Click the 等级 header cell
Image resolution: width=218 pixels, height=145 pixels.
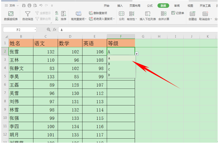(x=121, y=43)
